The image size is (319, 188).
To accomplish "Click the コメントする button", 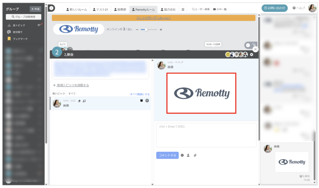I will pyautogui.click(x=167, y=155).
